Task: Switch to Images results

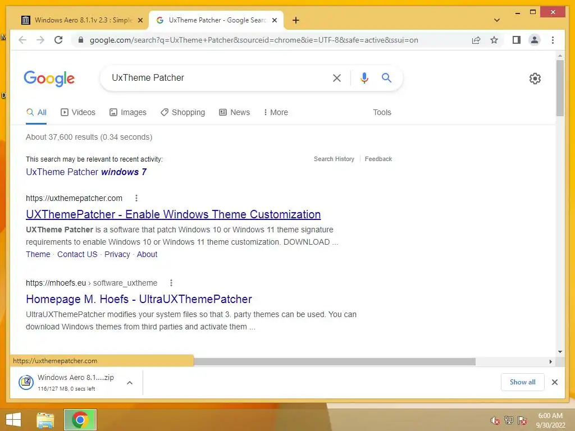Action: (128, 112)
